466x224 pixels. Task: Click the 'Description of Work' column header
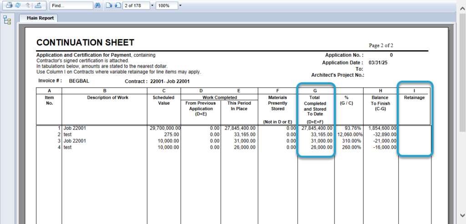click(x=107, y=97)
